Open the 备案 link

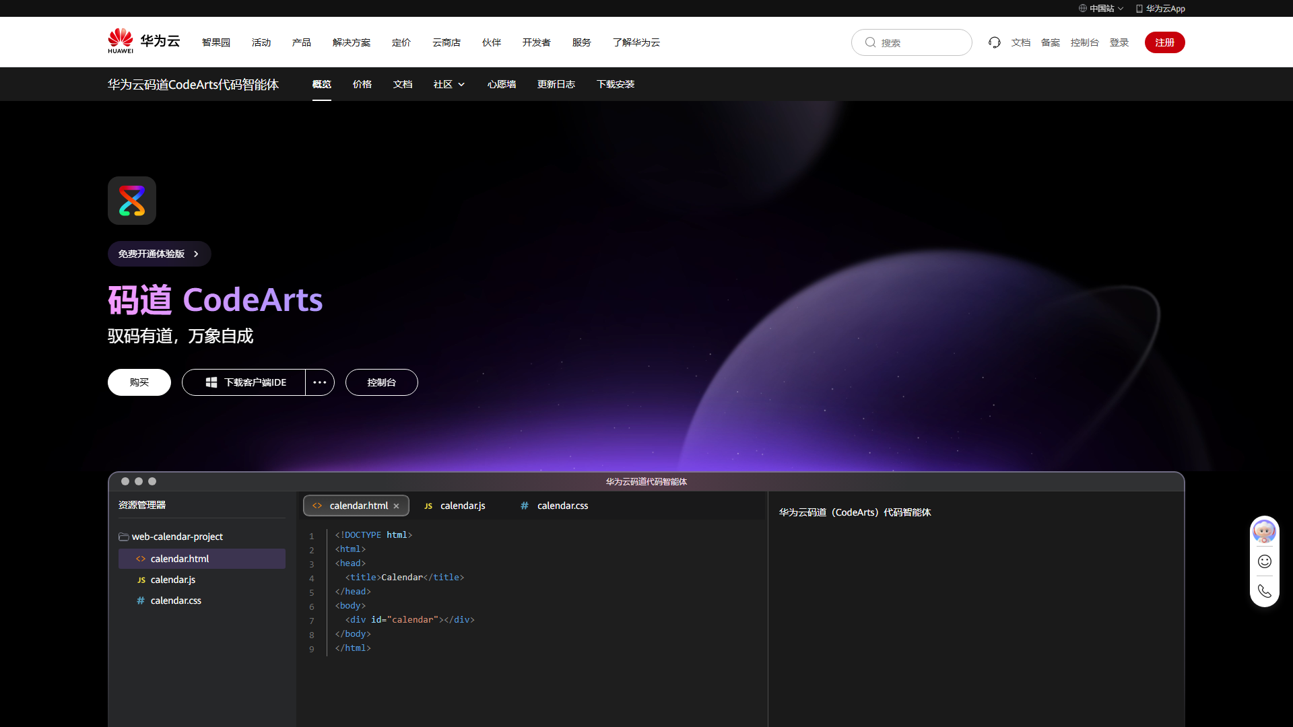1051,42
